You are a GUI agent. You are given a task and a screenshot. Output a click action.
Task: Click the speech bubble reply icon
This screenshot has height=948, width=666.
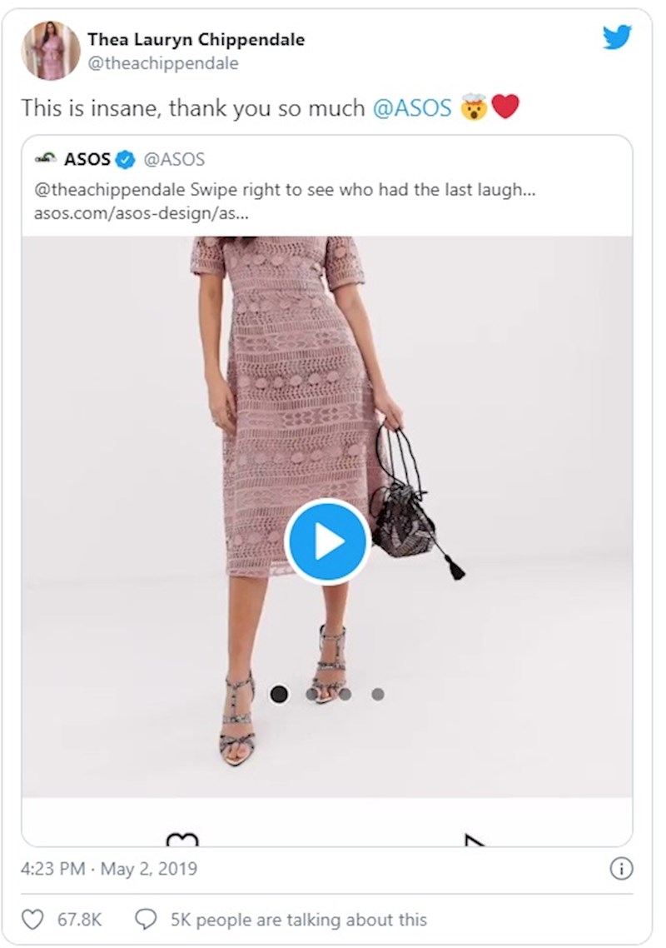(x=146, y=920)
